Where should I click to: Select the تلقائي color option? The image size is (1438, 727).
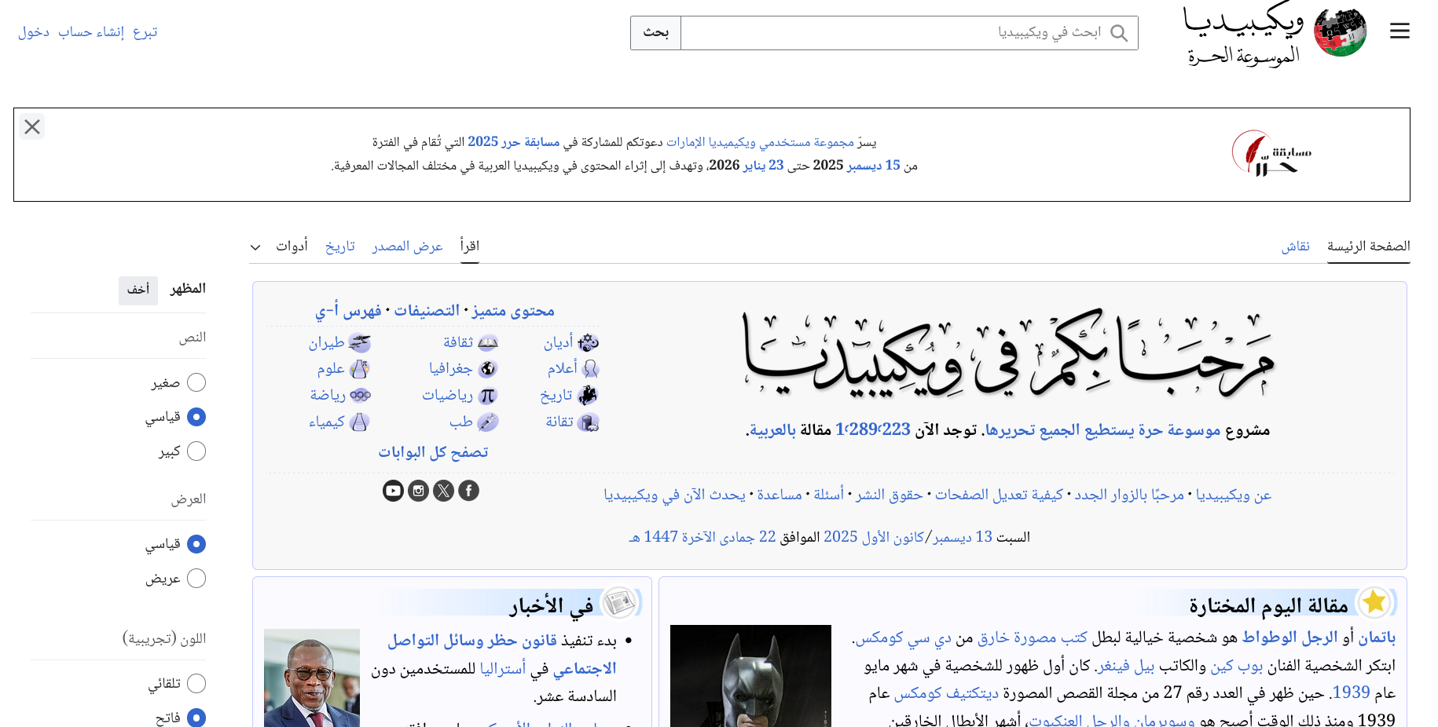tap(196, 684)
